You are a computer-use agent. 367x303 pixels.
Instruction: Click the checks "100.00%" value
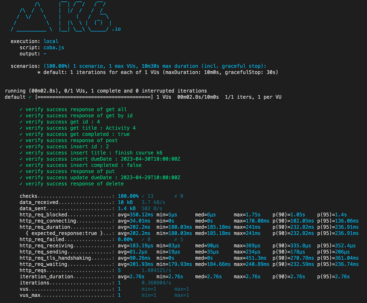(x=128, y=196)
